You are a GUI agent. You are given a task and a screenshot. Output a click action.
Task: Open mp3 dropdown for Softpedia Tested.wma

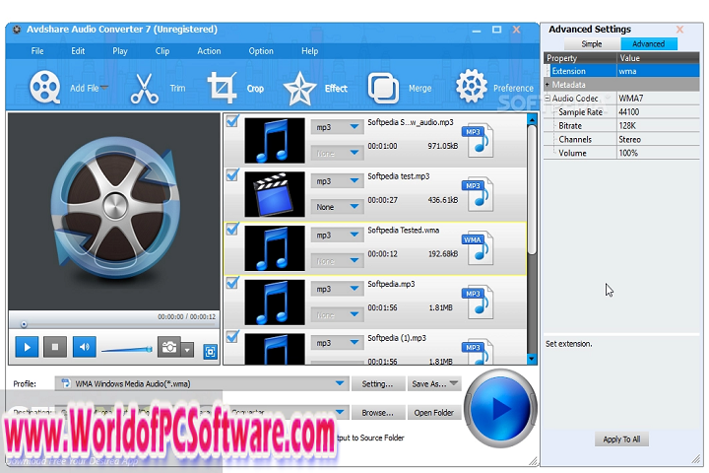click(337, 235)
